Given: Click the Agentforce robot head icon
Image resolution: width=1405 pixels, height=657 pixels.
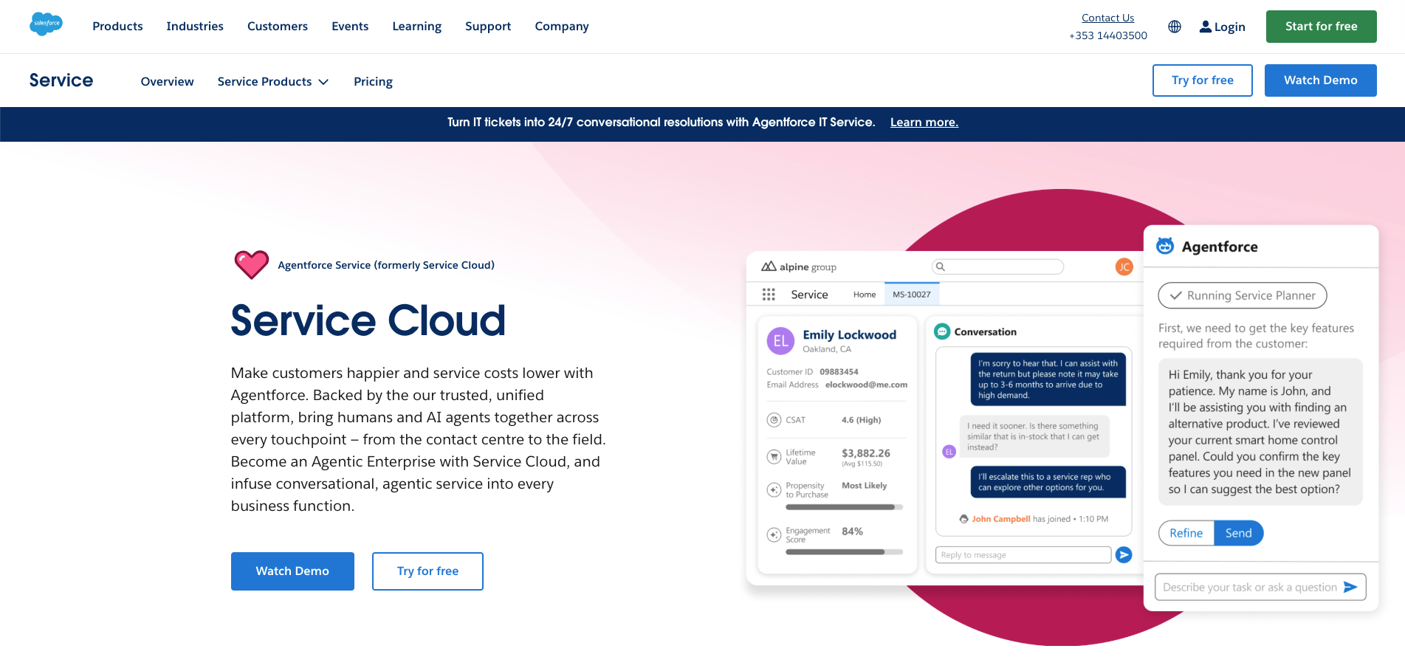Looking at the screenshot, I should [x=1165, y=246].
